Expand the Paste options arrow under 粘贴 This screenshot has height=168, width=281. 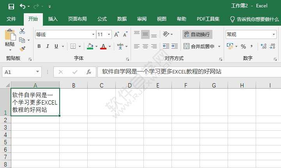pyautogui.click(x=10, y=50)
